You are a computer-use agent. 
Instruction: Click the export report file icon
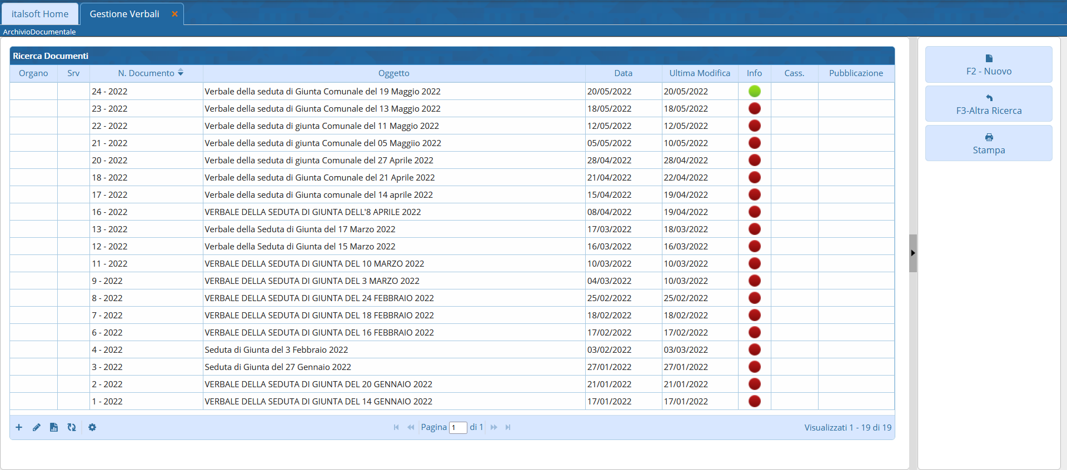tap(54, 427)
